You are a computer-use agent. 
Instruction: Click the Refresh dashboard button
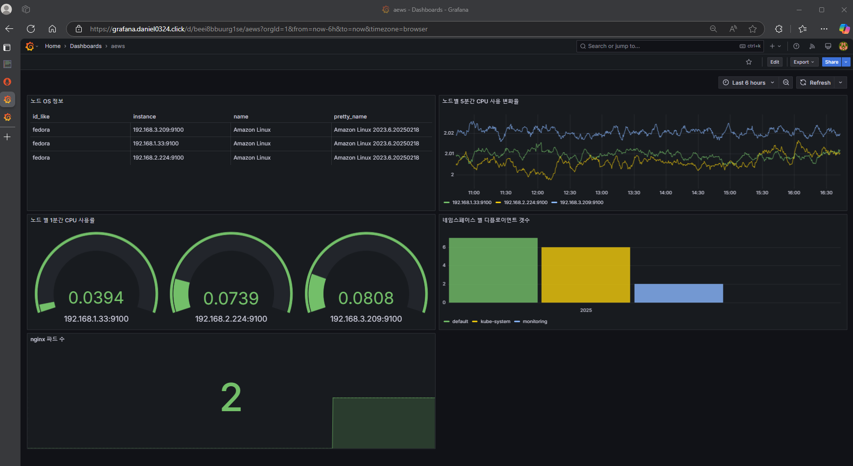click(815, 83)
